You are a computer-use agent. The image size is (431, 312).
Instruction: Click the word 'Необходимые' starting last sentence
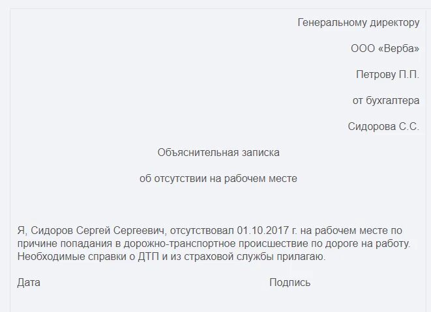(51, 257)
